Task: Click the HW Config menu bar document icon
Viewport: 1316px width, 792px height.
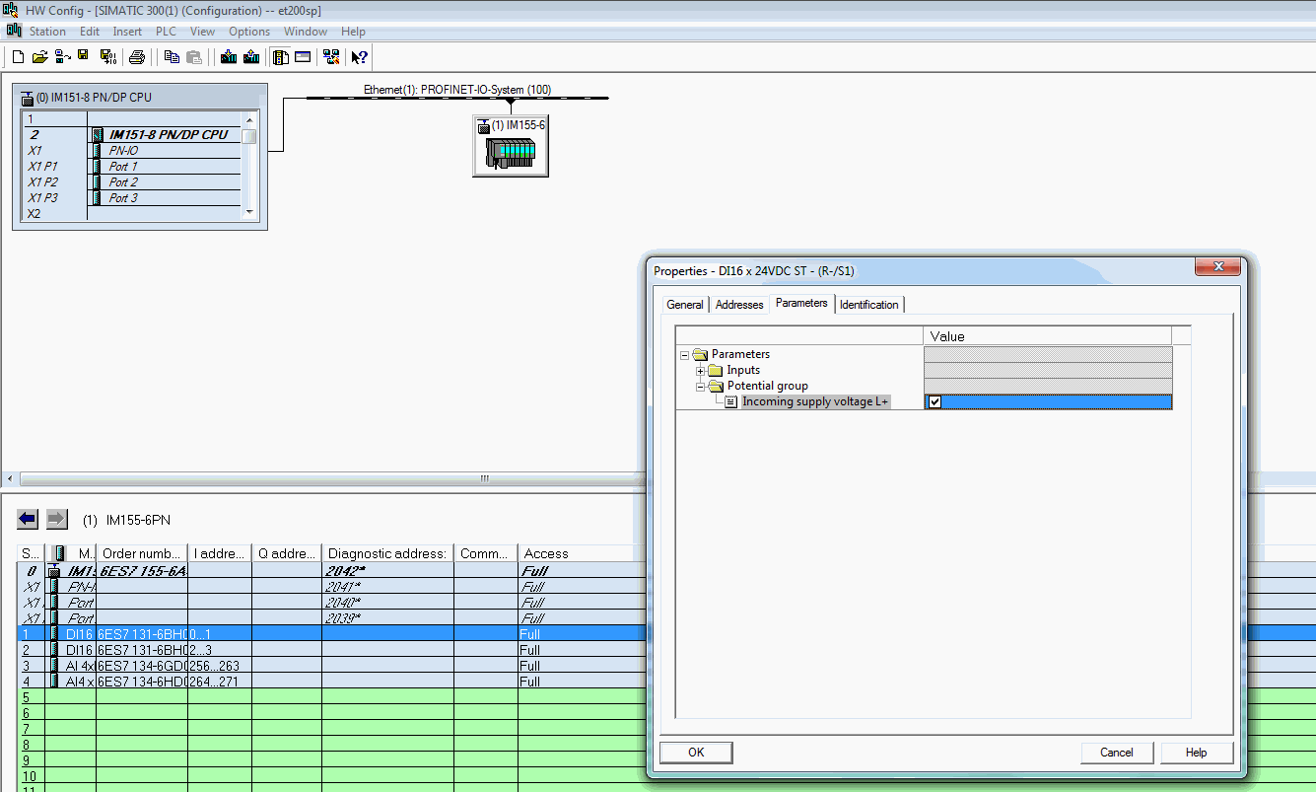Action: pyautogui.click(x=14, y=31)
